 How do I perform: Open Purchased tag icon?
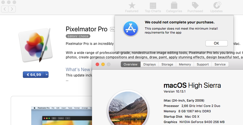pos(195,7)
